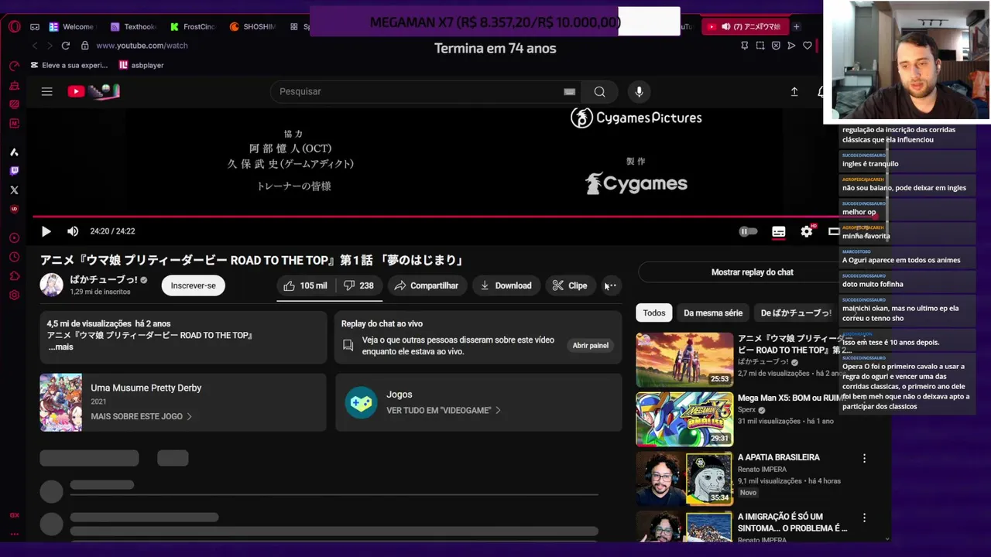991x557 pixels.
Task: Expand the description with ...mais
Action: [60, 347]
